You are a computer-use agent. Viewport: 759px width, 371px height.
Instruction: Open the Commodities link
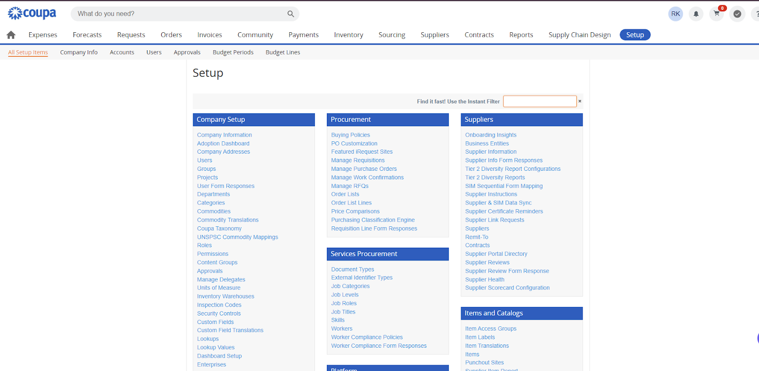(x=214, y=212)
